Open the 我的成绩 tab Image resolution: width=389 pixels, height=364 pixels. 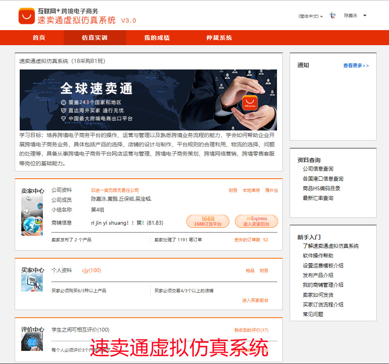(157, 38)
